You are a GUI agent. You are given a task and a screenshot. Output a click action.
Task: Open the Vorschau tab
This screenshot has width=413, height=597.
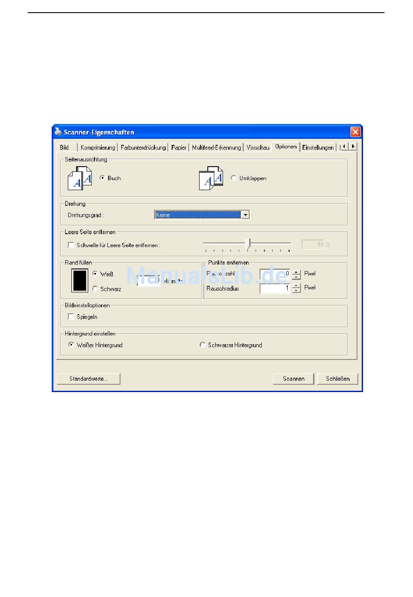click(x=258, y=148)
